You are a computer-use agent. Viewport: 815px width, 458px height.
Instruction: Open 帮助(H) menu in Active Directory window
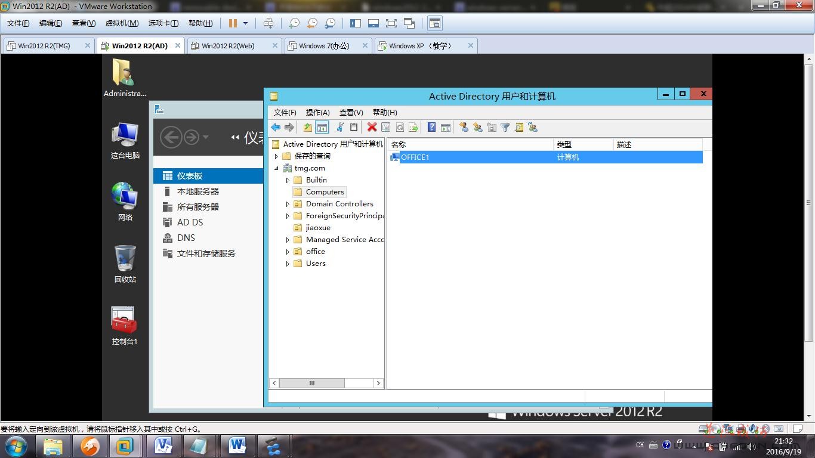385,112
